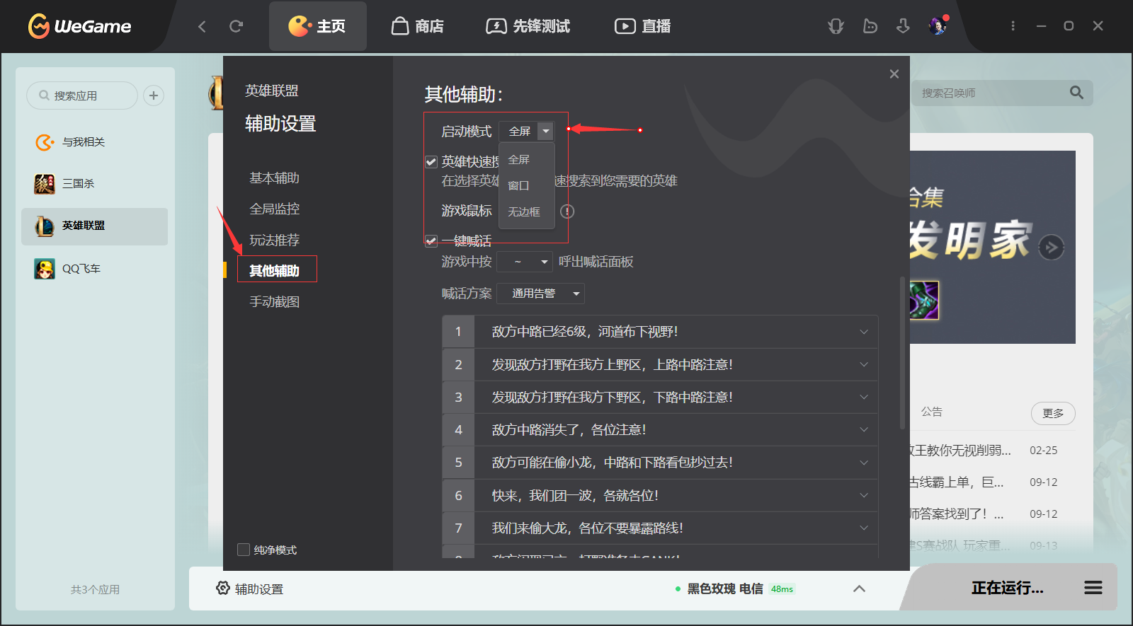Choose 全屏 in the launch mode list
The image size is (1133, 626).
pyautogui.click(x=519, y=160)
